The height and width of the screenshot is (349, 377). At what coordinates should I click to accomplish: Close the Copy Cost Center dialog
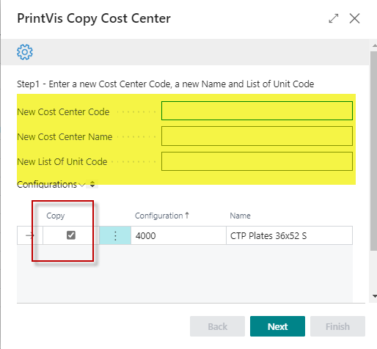tap(354, 18)
